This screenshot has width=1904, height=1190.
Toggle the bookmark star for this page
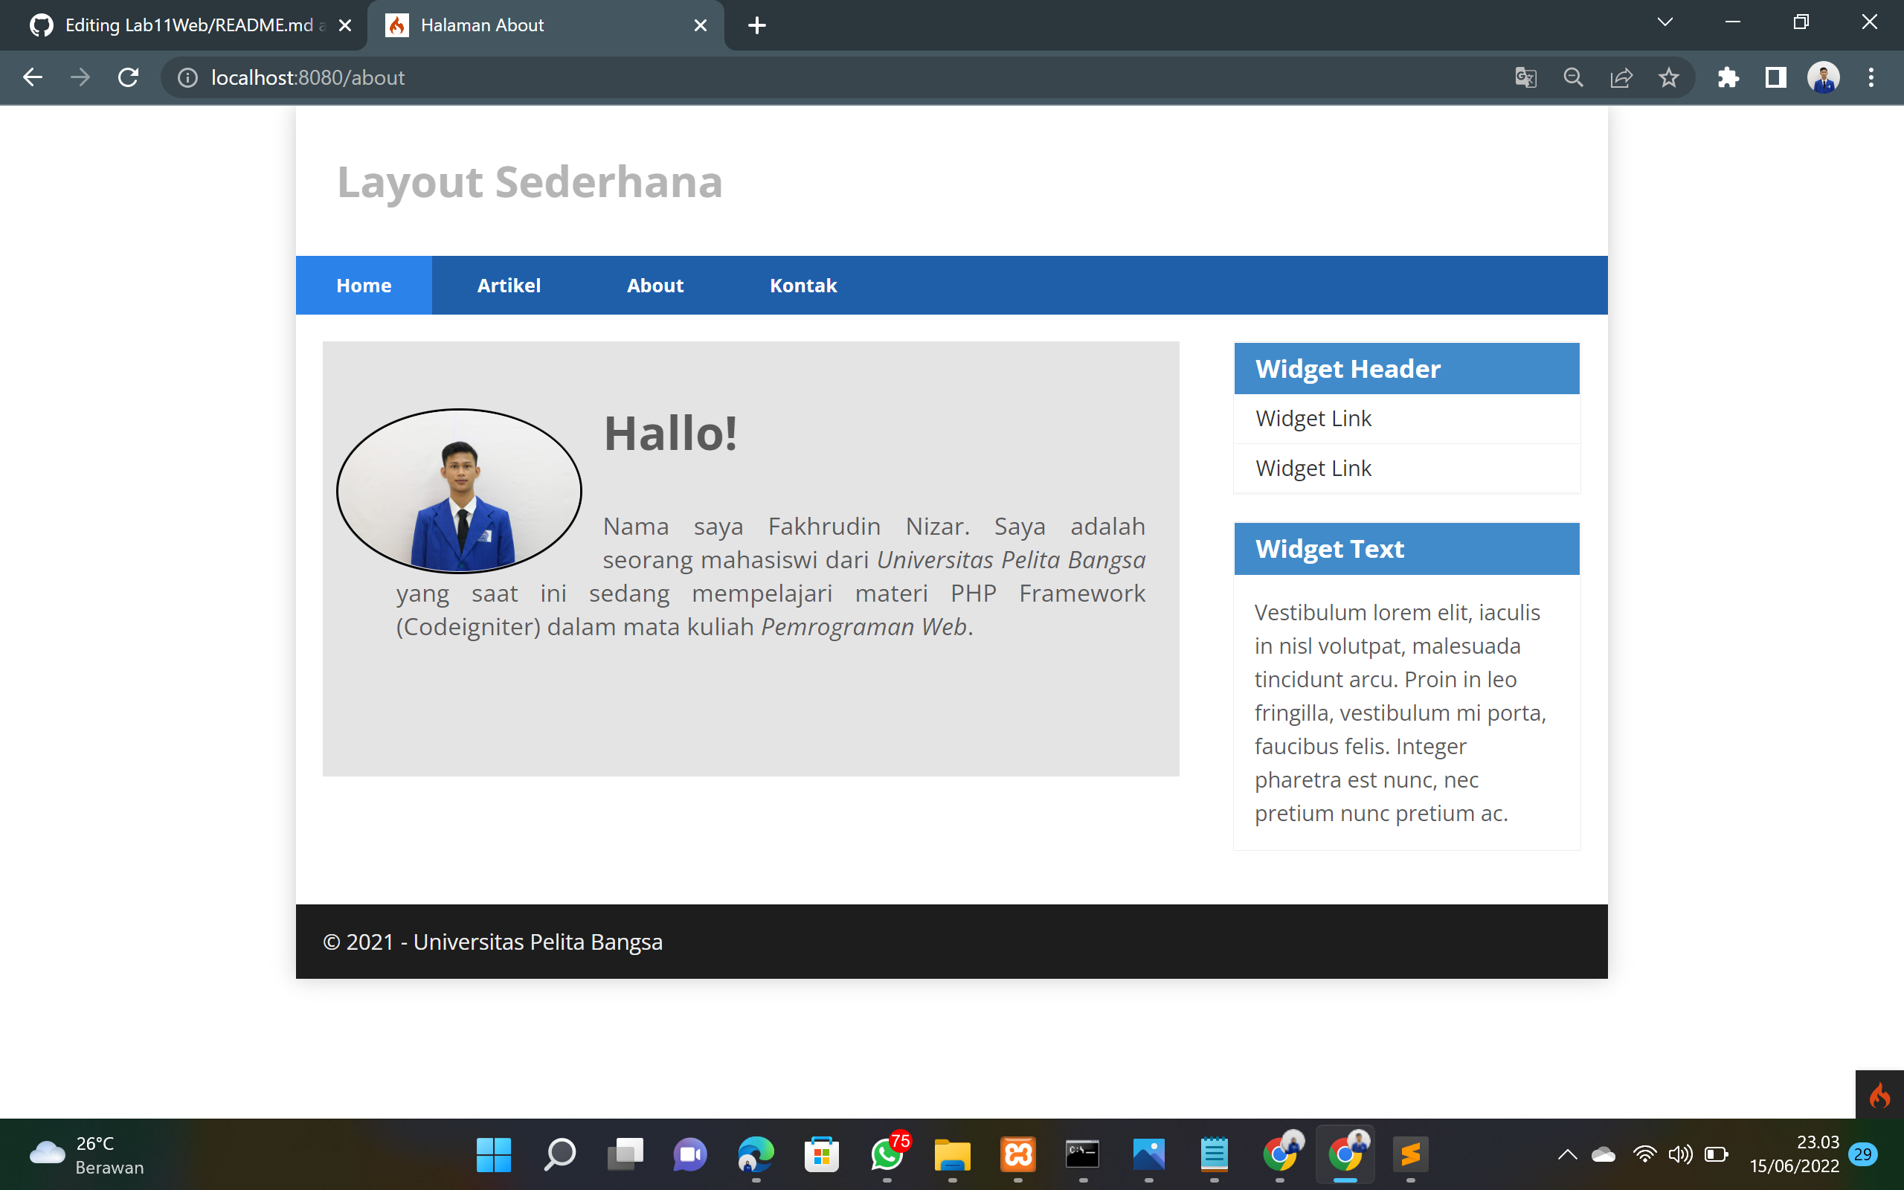pos(1669,77)
